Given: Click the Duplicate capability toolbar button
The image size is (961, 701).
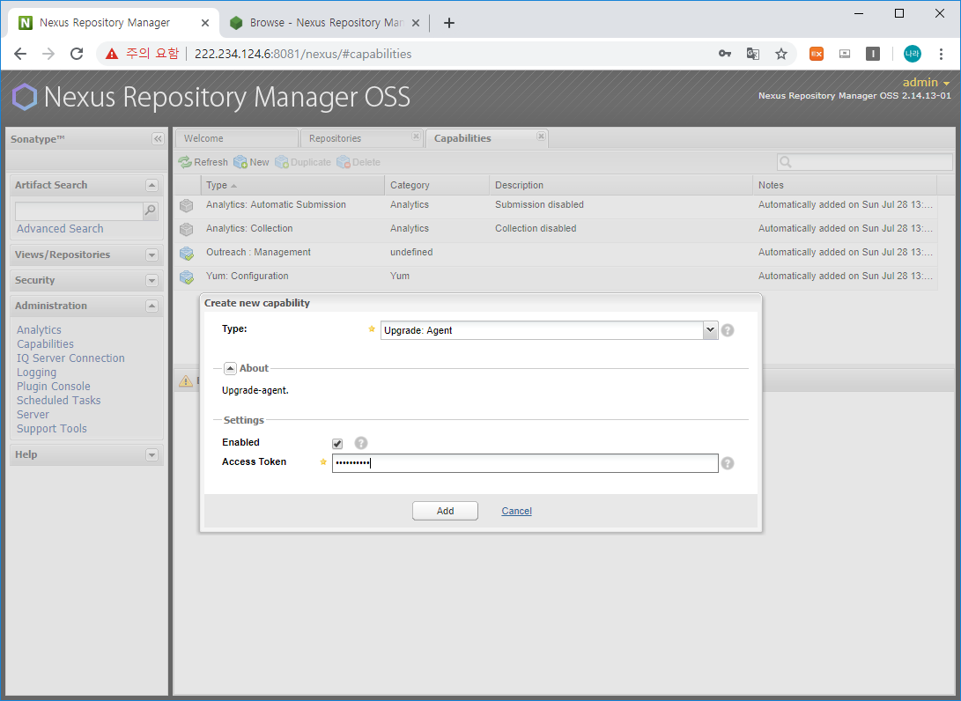Looking at the screenshot, I should [303, 162].
